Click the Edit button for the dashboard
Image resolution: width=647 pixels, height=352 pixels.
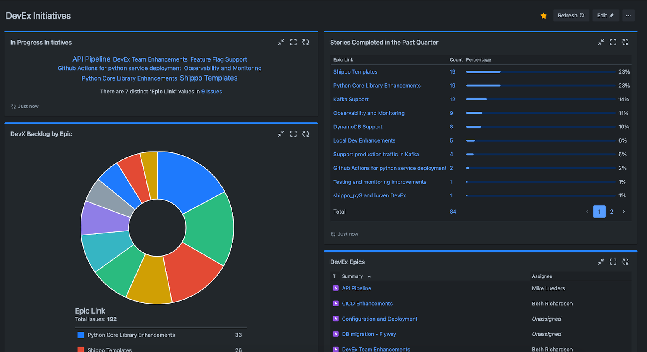coord(605,15)
